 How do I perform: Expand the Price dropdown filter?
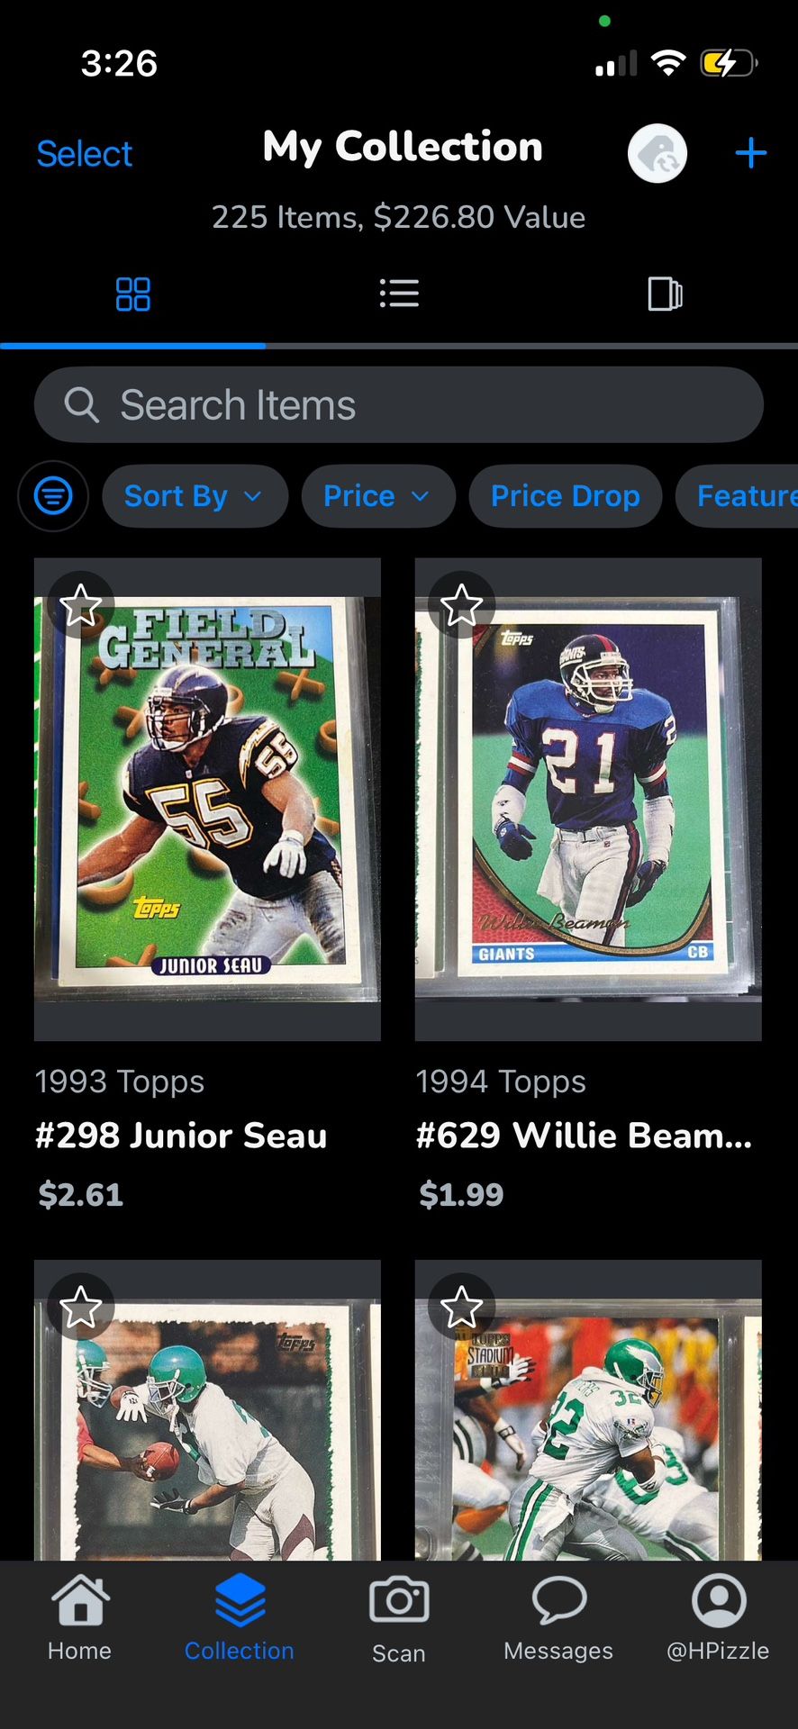377,496
